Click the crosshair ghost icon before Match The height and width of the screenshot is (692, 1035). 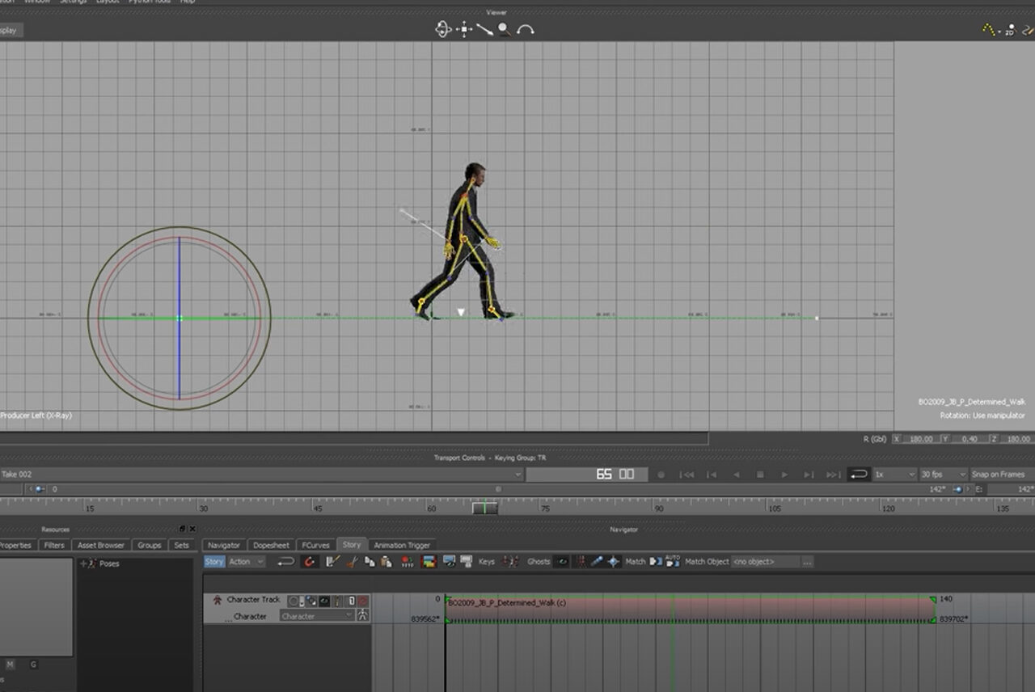pyautogui.click(x=614, y=562)
